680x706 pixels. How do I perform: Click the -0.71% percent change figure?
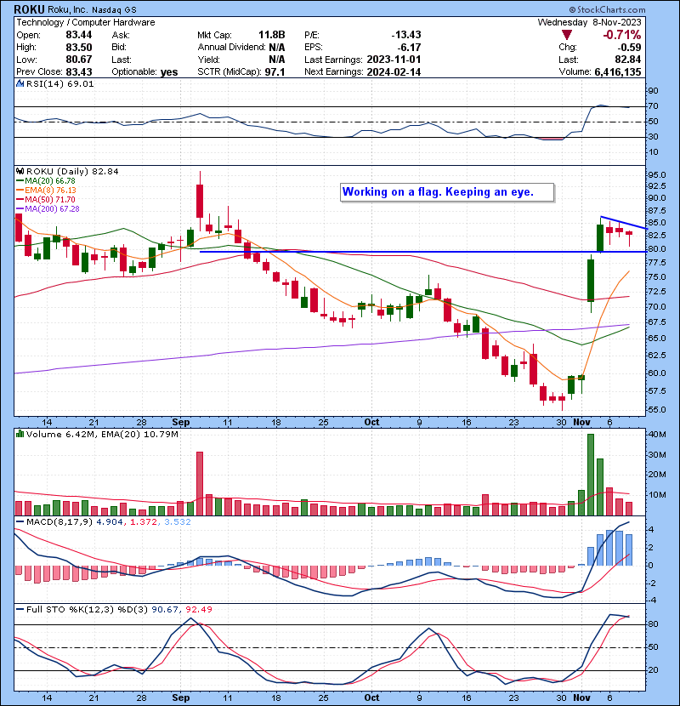pos(622,35)
